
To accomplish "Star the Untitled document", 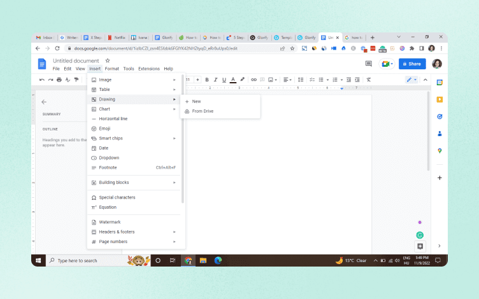I will click(x=108, y=60).
